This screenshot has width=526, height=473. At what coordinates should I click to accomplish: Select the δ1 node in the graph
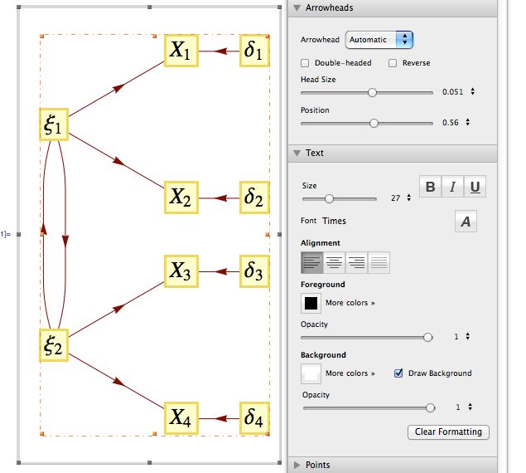coord(254,51)
